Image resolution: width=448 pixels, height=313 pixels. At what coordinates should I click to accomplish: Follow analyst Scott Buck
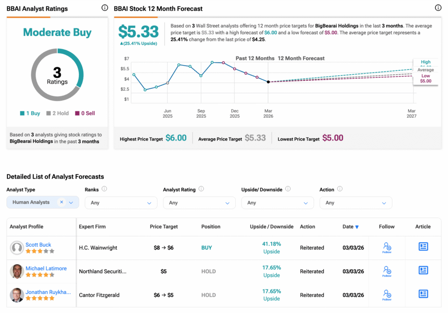[x=387, y=247]
